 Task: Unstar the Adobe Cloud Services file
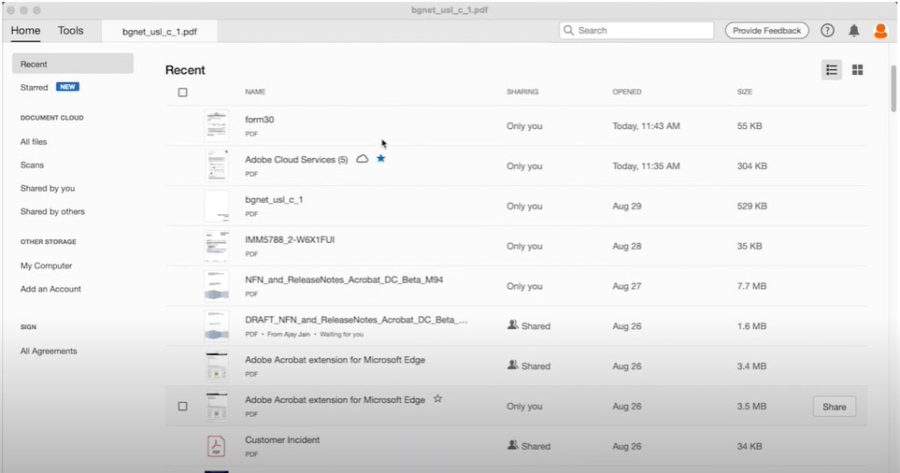tap(380, 160)
